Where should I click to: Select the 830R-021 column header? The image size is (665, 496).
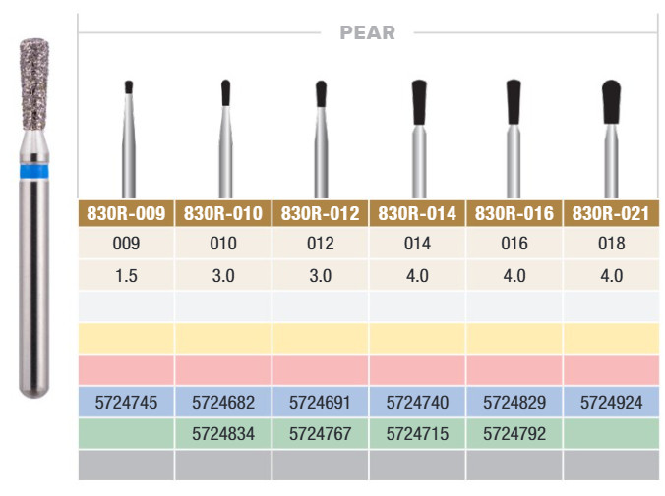611,213
